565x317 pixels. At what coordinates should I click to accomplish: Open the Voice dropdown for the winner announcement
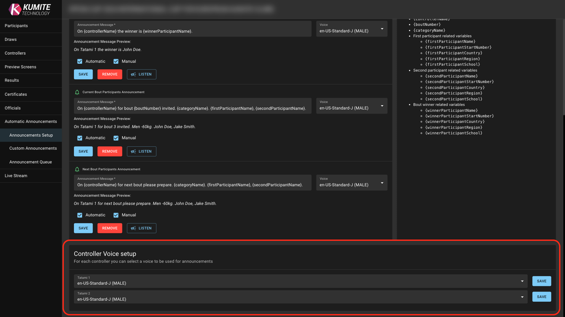pyautogui.click(x=352, y=29)
